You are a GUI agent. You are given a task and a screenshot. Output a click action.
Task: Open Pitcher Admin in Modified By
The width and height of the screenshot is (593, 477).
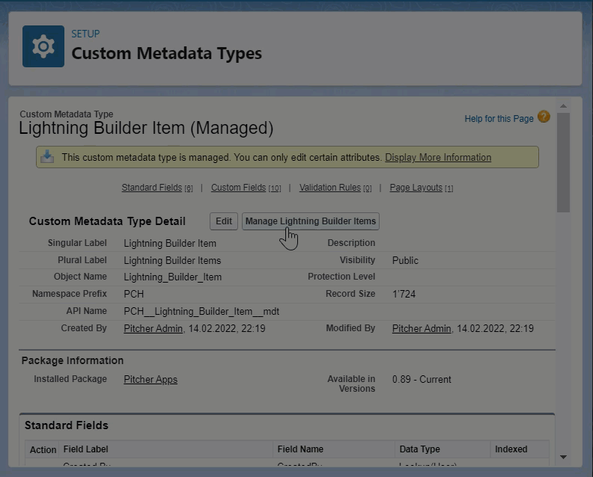pyautogui.click(x=422, y=329)
